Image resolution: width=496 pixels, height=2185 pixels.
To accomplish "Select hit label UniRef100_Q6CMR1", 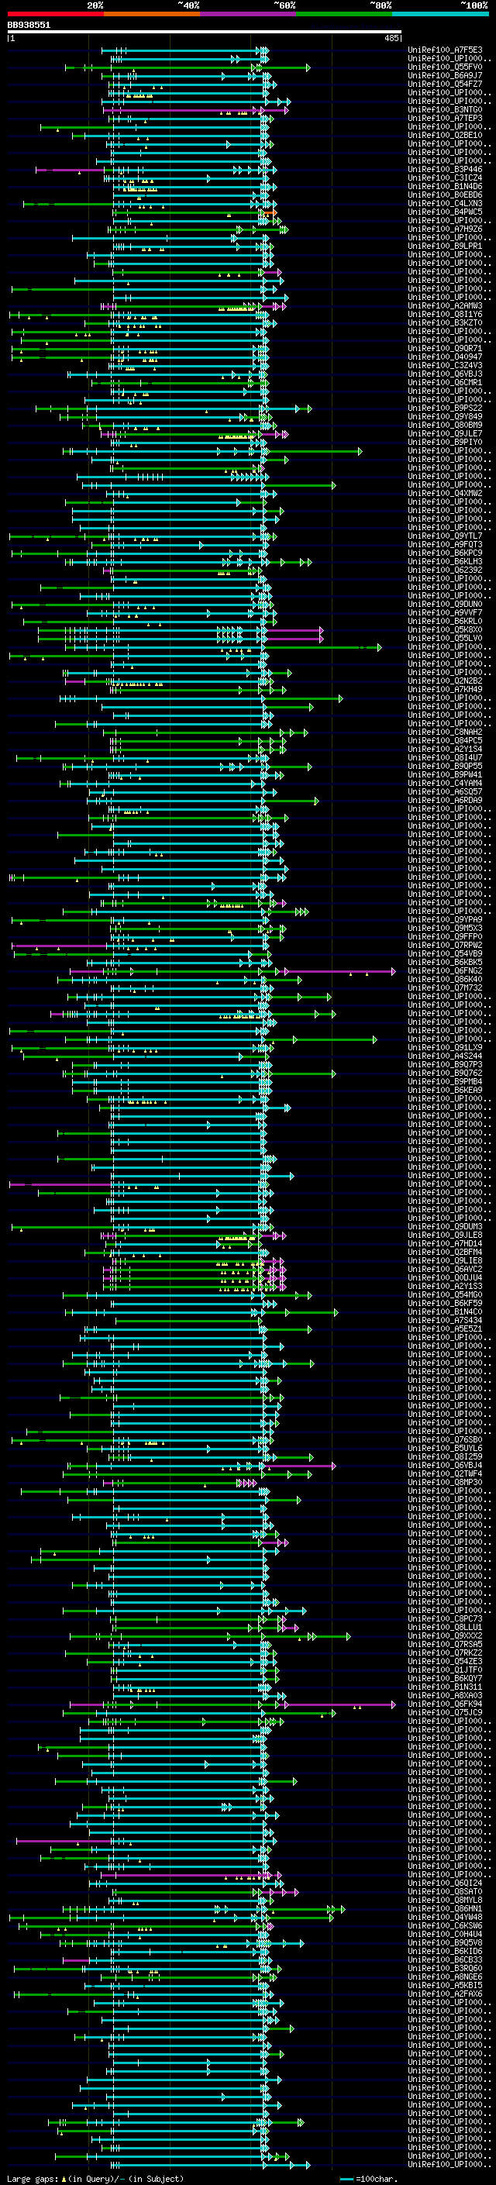I will click(445, 383).
